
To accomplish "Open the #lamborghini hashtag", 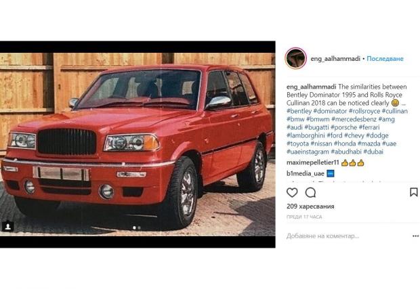I will click(306, 135).
